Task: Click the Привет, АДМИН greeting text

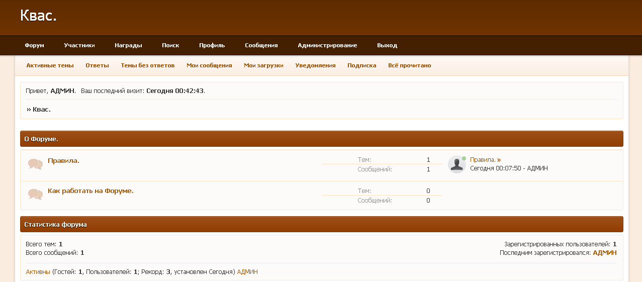Action: (x=50, y=91)
